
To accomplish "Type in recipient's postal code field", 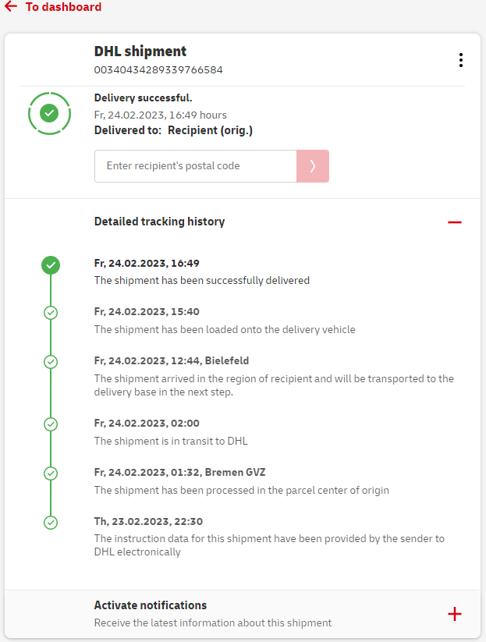I will point(195,166).
